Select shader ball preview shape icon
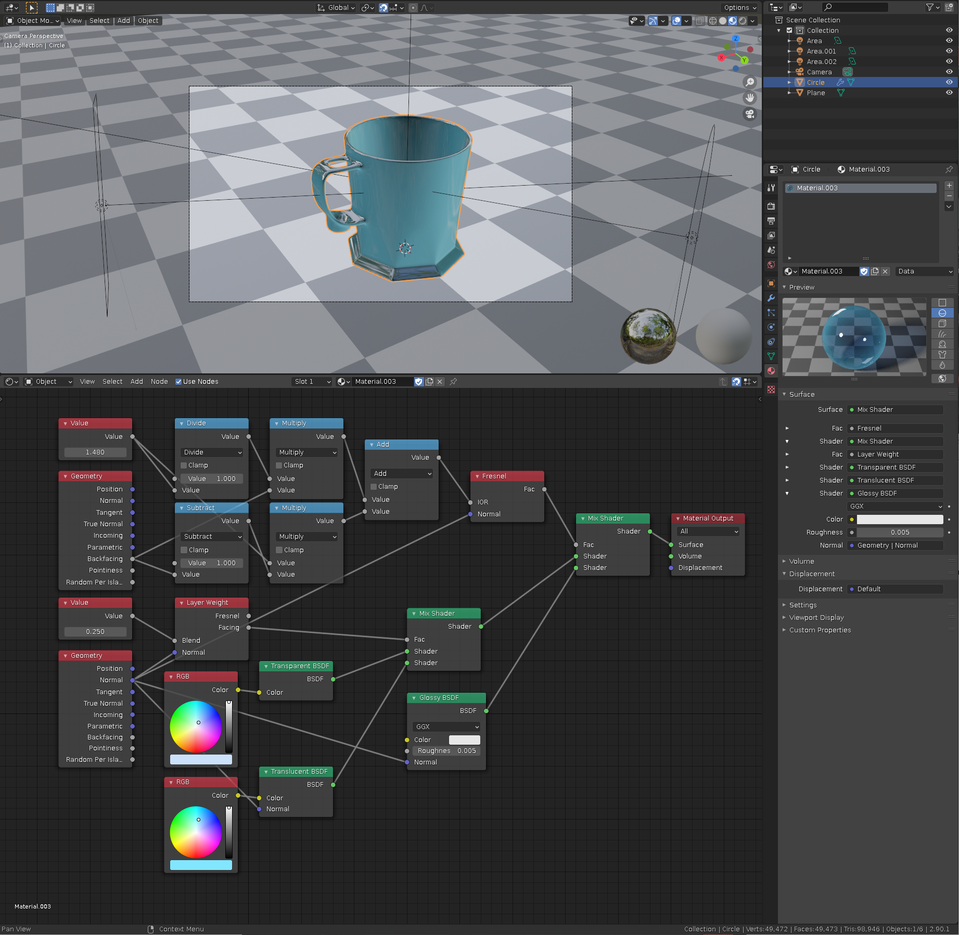 (942, 344)
